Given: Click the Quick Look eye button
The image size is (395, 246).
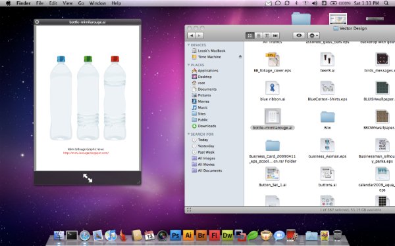Looking at the screenshot, I should coord(299,35).
